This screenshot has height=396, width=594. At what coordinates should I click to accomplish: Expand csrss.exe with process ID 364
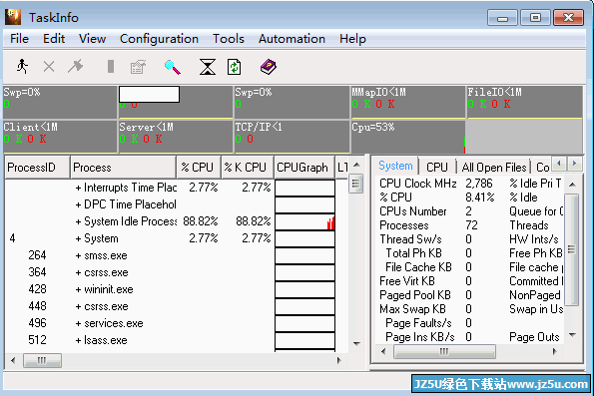78,273
